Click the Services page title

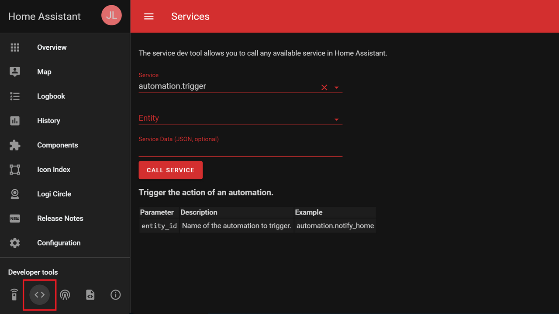click(x=190, y=17)
